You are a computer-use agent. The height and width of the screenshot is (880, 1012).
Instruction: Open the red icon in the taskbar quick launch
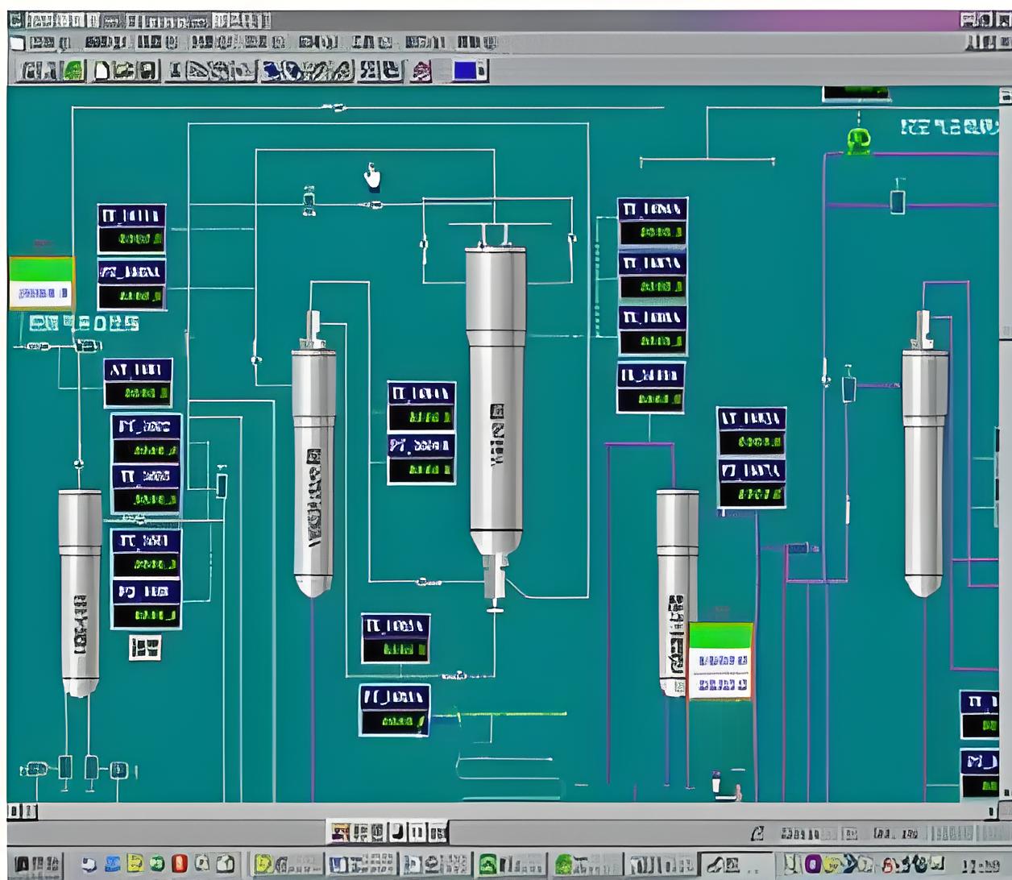tap(179, 864)
